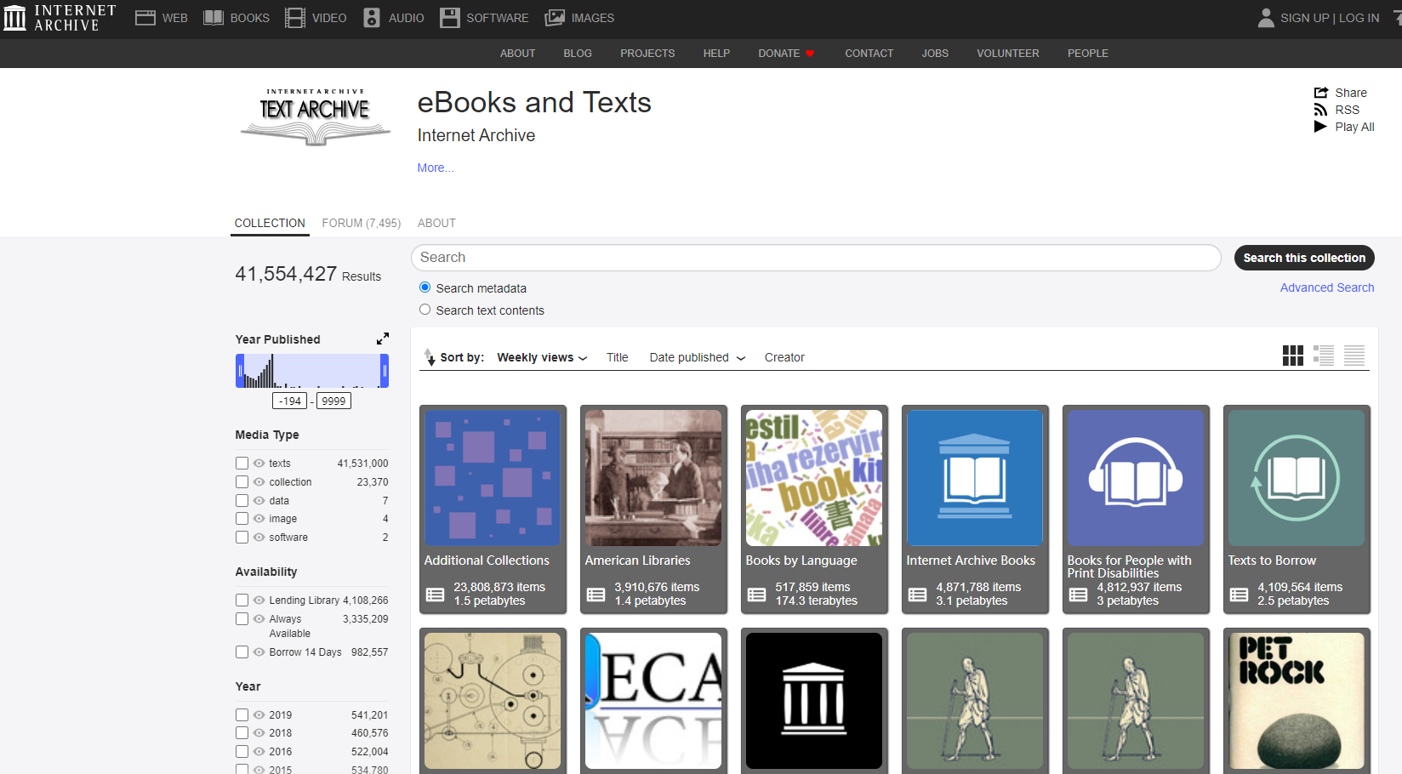The height and width of the screenshot is (774, 1402).
Task: Click the list icon on Additional Collections
Action: (435, 595)
